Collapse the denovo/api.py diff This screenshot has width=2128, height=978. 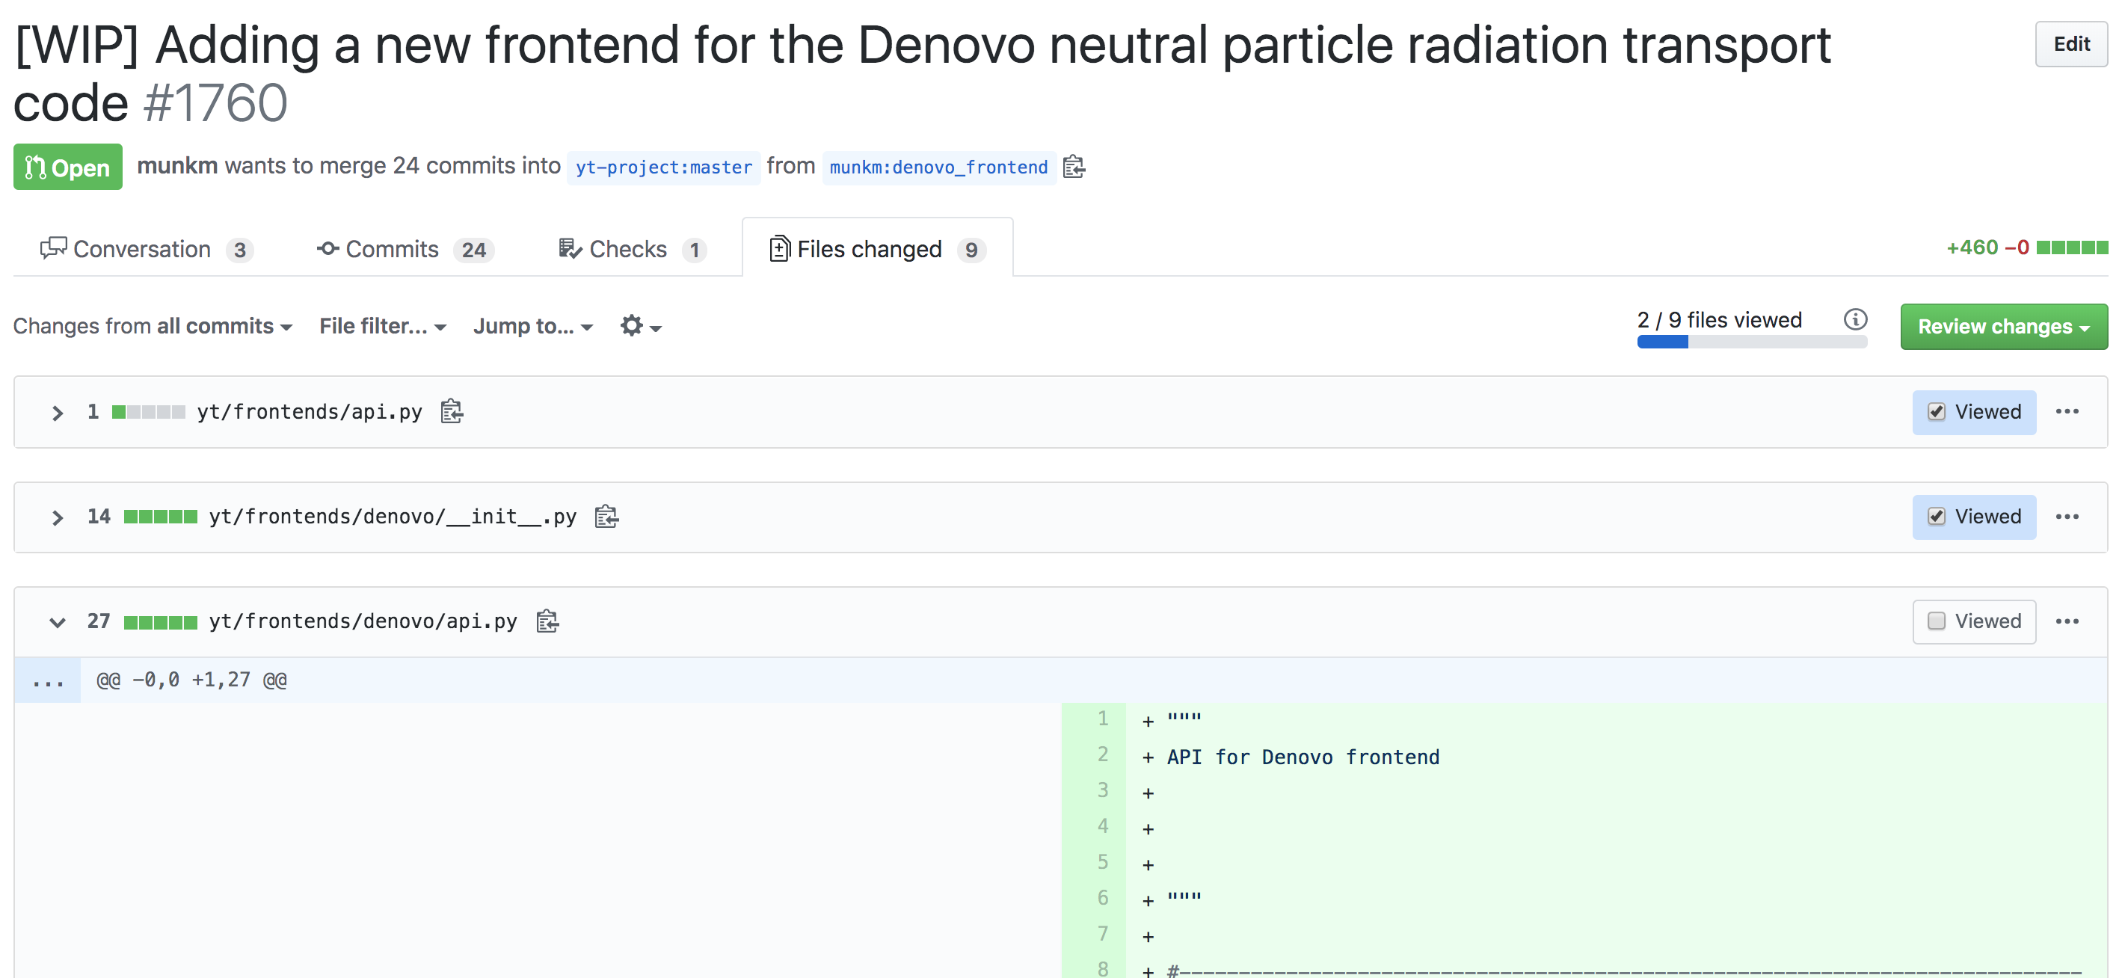[x=57, y=622]
